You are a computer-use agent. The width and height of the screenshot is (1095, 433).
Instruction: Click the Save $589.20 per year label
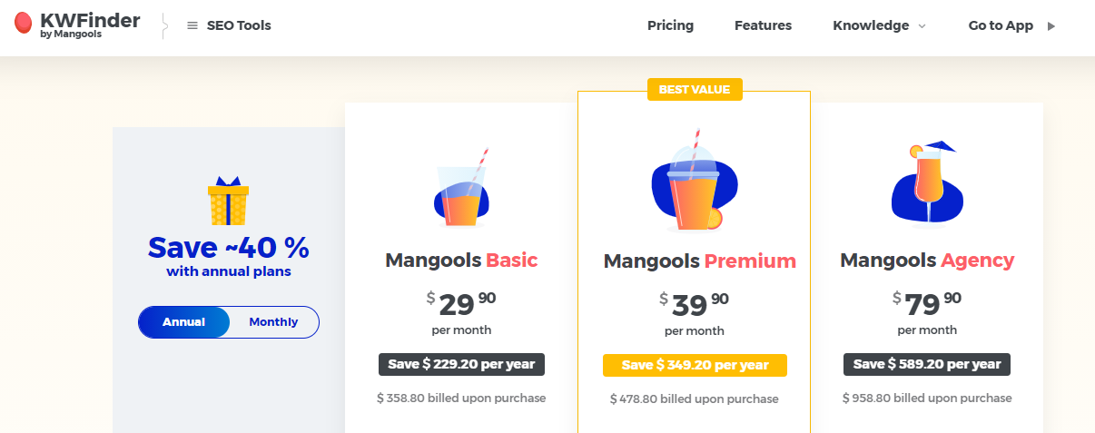click(x=927, y=364)
